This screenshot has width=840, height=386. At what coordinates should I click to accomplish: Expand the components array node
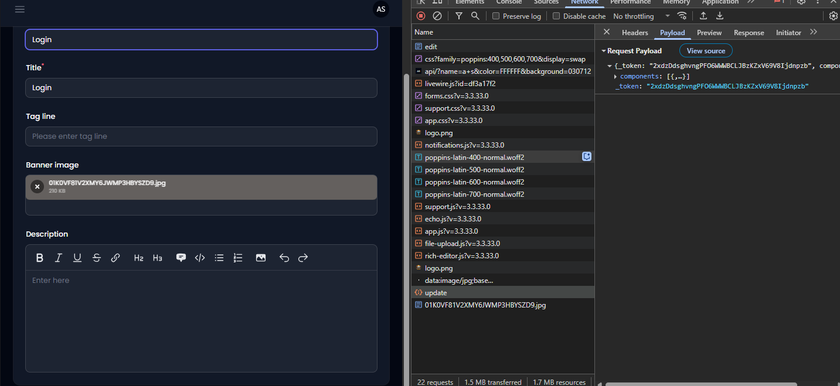(615, 77)
